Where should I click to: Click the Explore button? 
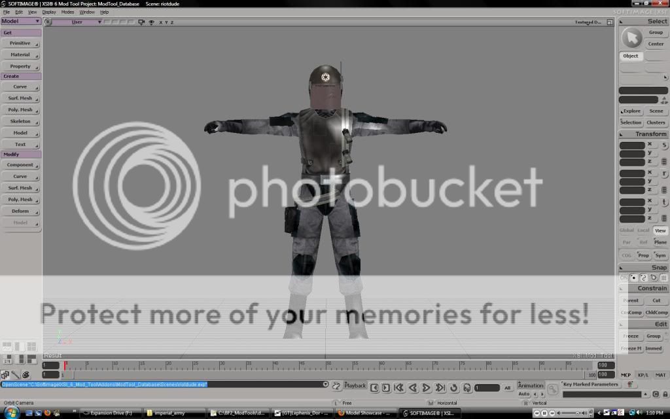click(x=631, y=111)
